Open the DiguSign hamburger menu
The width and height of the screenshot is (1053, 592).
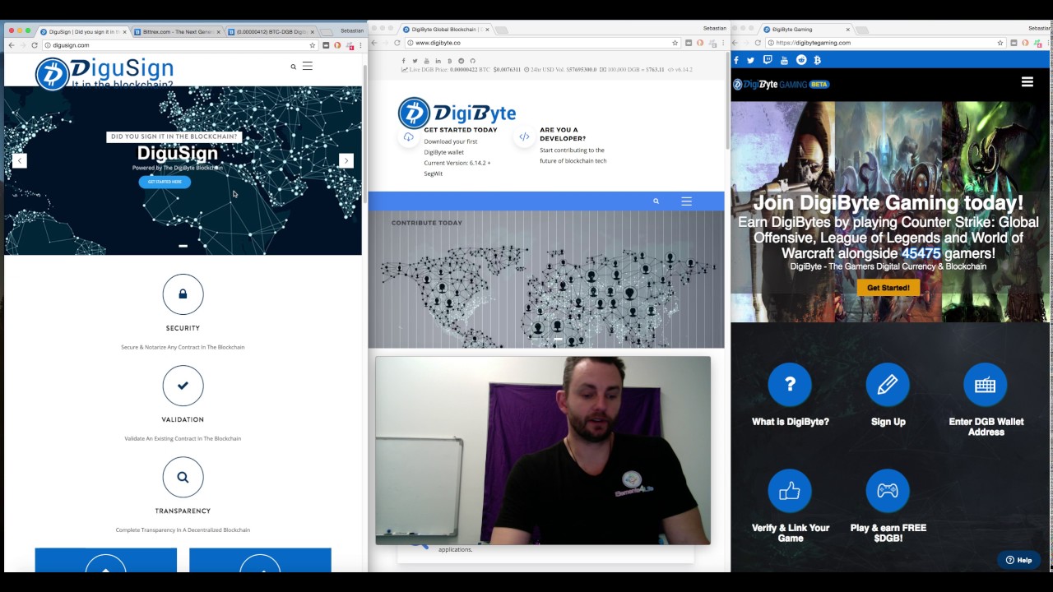point(308,66)
